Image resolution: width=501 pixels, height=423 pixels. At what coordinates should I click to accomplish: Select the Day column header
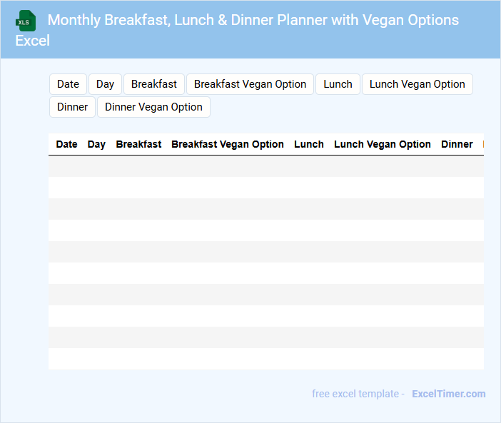(x=96, y=144)
